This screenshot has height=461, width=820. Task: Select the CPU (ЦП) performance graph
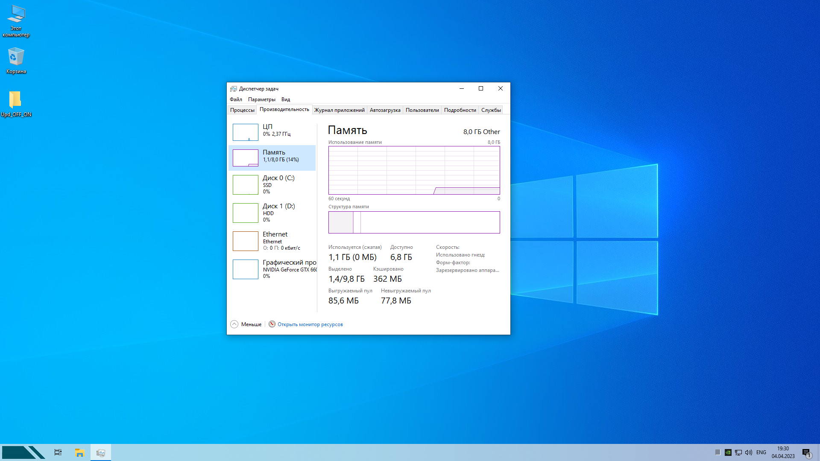click(246, 132)
